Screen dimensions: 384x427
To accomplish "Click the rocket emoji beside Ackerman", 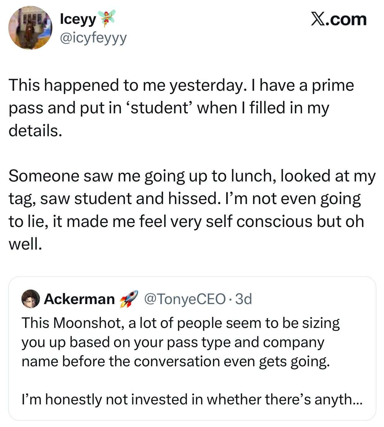I will pyautogui.click(x=129, y=299).
